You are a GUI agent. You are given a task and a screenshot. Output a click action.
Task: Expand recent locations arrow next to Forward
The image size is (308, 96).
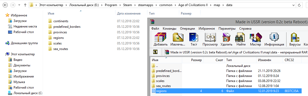pyautogui.click(x=19, y=5)
